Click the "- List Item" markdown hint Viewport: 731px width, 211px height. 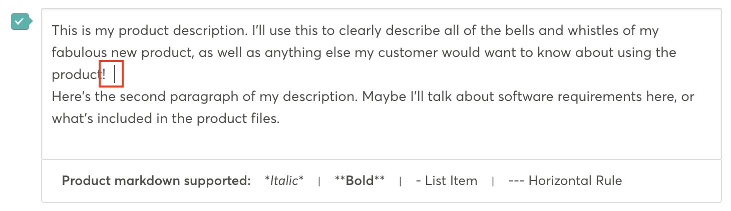447,180
